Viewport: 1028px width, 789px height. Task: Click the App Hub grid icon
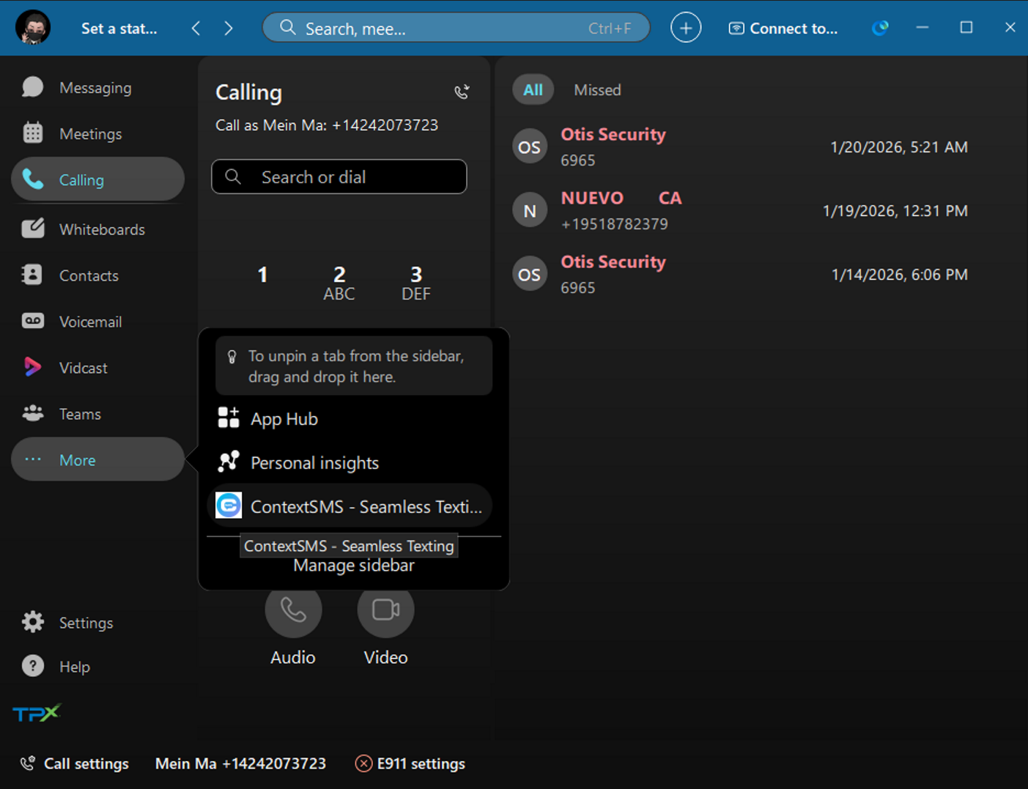[x=229, y=418]
